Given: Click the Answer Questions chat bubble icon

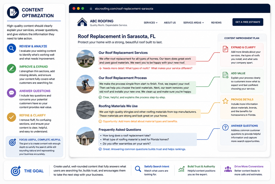Looking at the screenshot, I should tap(11, 93).
